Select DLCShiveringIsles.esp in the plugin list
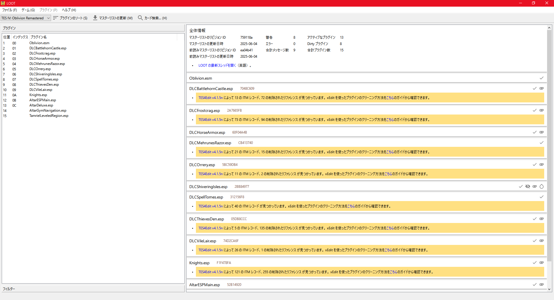The height and width of the screenshot is (300, 554). point(46,74)
